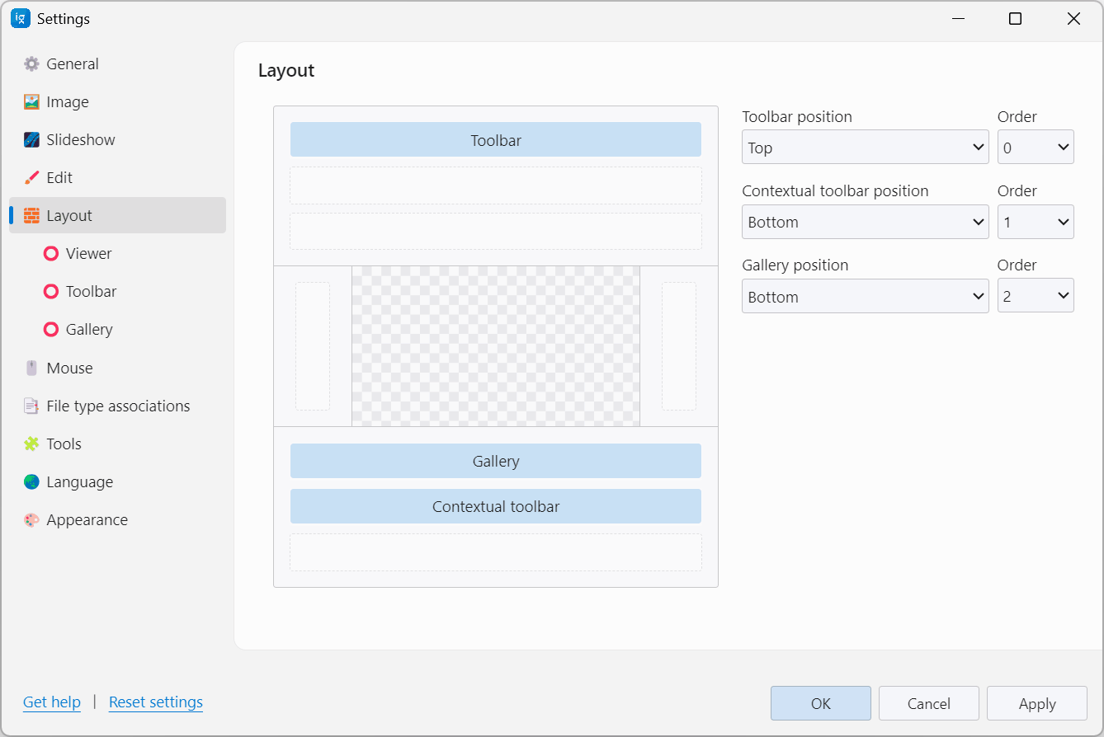The image size is (1104, 737).
Task: Click the Image picture icon
Action: (31, 102)
